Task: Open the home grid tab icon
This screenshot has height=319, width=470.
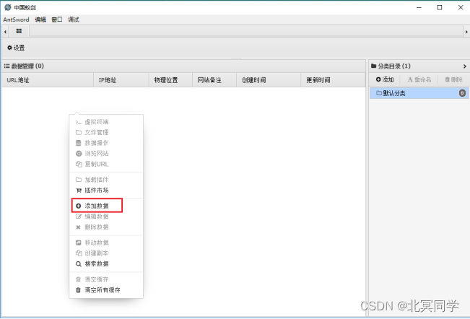Action: click(19, 31)
